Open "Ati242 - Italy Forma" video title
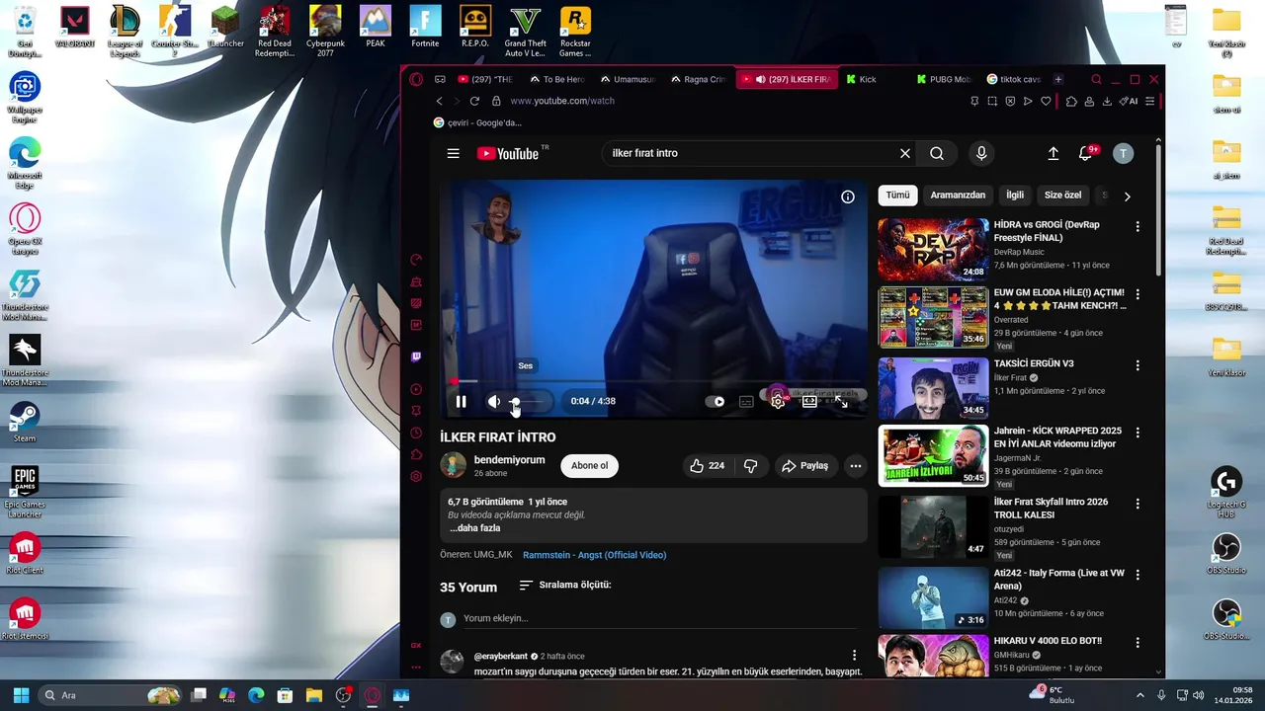 tap(1058, 580)
